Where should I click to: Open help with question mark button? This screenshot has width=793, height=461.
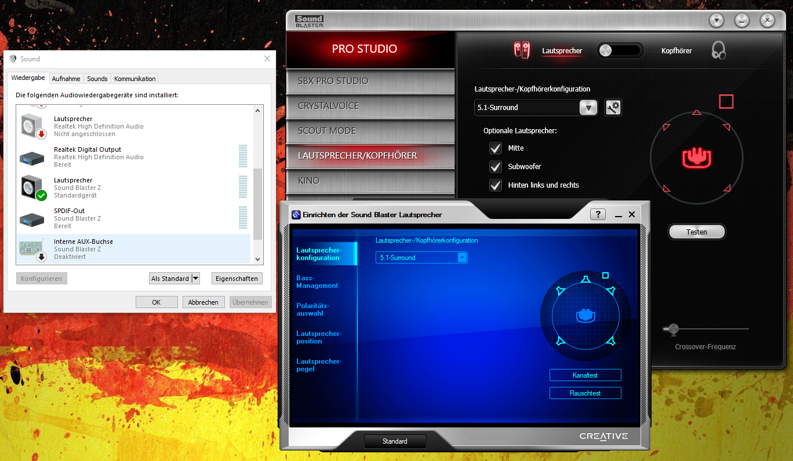pos(598,214)
